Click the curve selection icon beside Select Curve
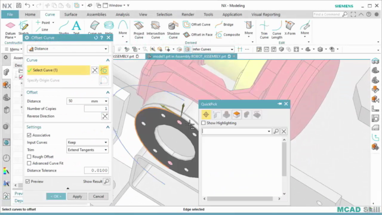 tap(104, 70)
